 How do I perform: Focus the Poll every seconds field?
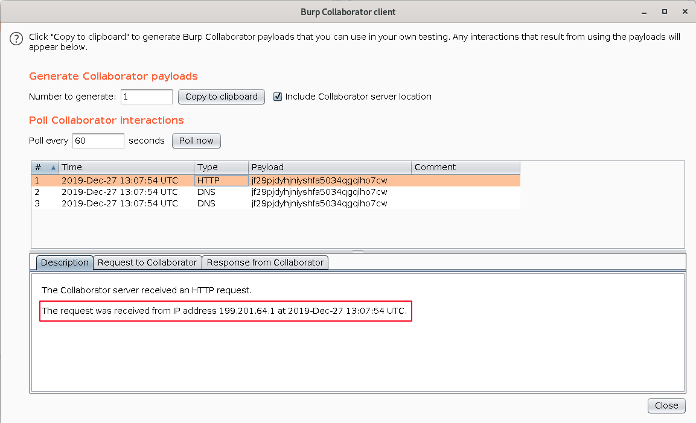click(x=98, y=141)
